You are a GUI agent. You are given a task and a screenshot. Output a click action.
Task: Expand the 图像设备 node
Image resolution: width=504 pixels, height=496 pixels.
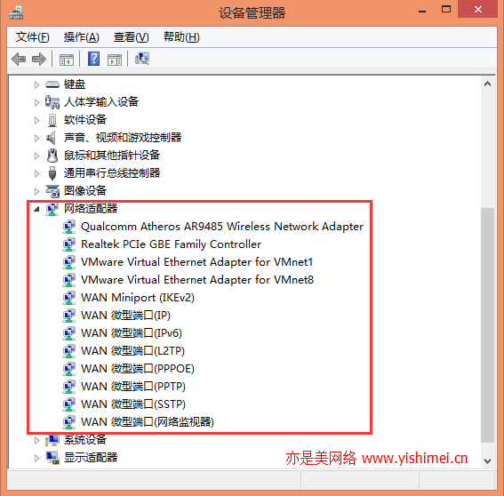[36, 191]
